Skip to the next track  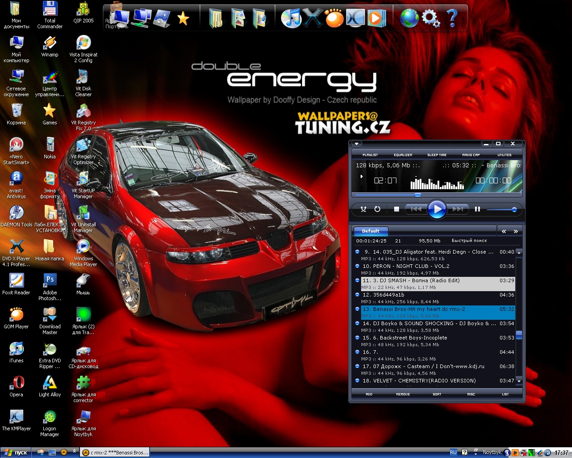tap(458, 209)
